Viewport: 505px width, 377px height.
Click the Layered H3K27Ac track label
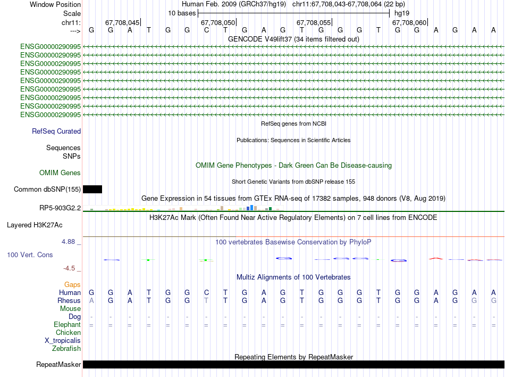tap(35, 225)
